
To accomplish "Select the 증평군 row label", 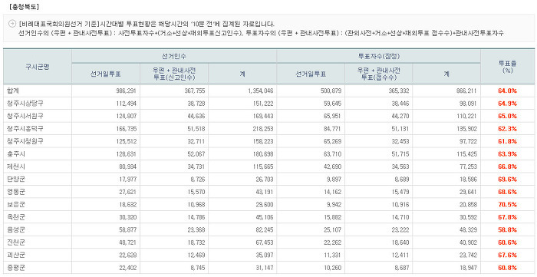I will click(x=16, y=268).
